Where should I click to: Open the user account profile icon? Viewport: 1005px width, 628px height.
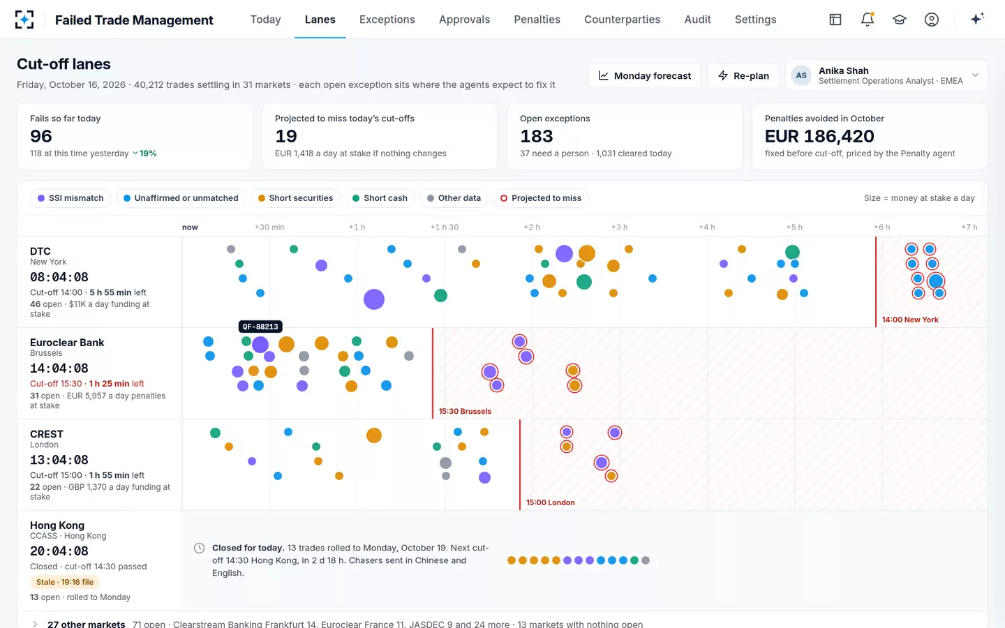[932, 20]
